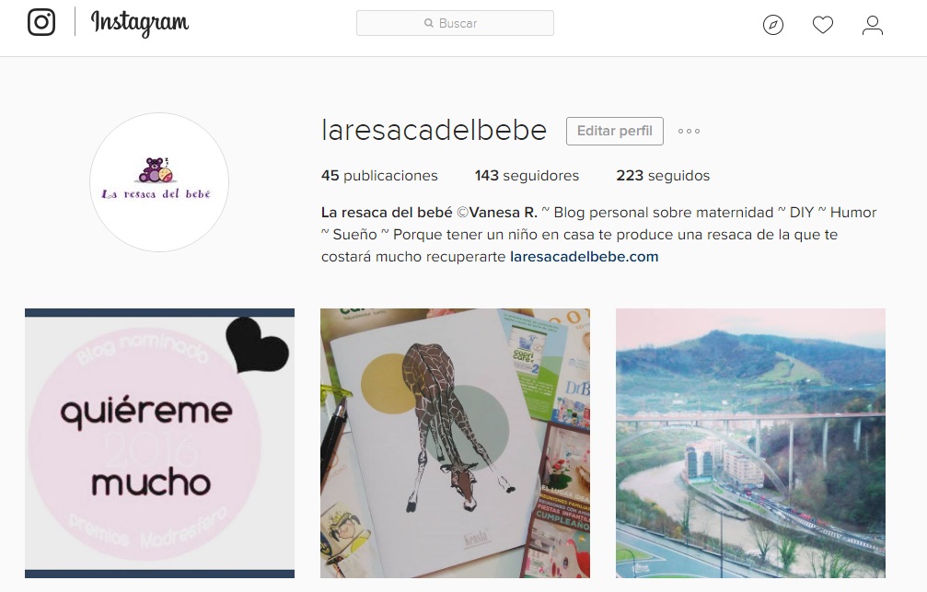Viewport: 927px width, 592px height.
Task: View the 223 seguidos list
Action: tap(663, 176)
